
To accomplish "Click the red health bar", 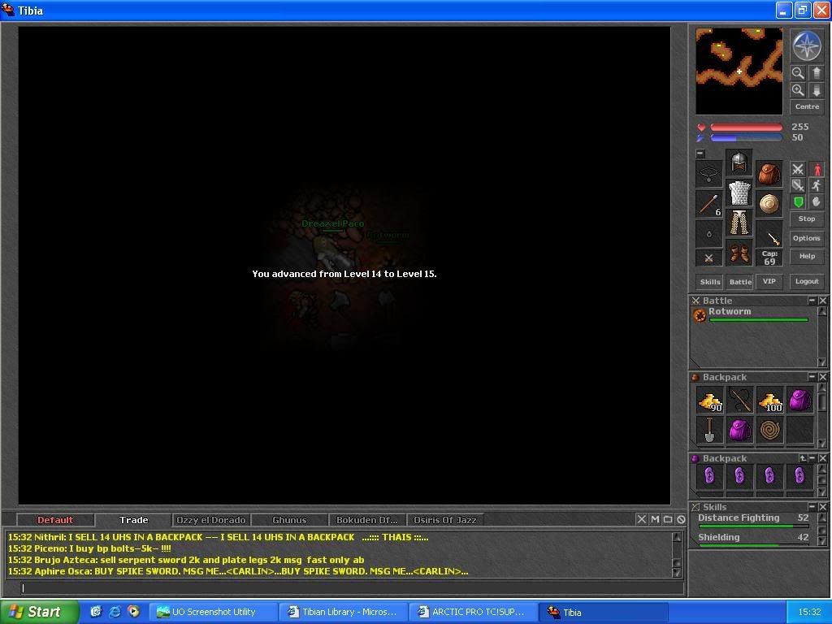I will click(x=746, y=128).
